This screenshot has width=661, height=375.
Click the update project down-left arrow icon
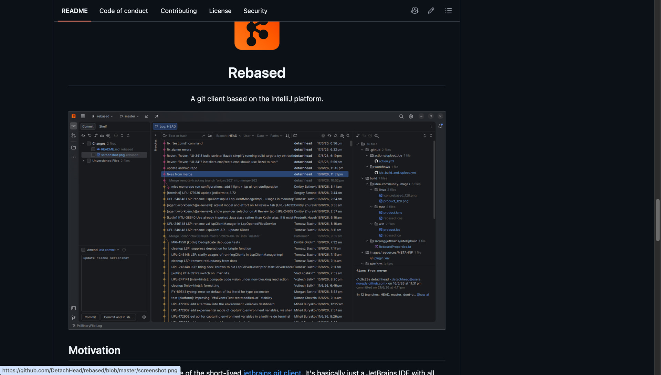147,117
